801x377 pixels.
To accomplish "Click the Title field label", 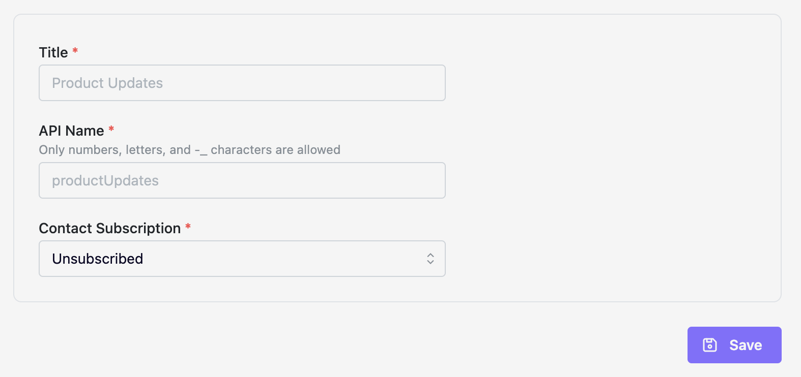I will [x=53, y=52].
